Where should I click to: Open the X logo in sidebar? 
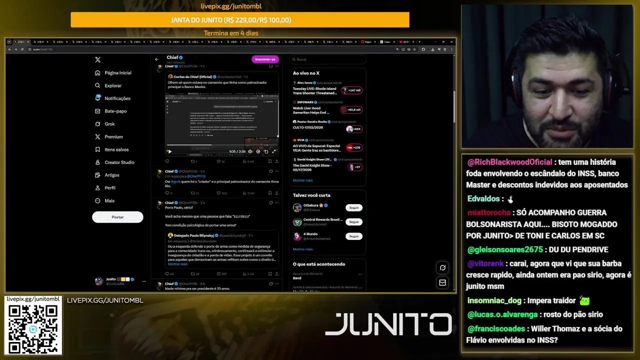coord(97,59)
